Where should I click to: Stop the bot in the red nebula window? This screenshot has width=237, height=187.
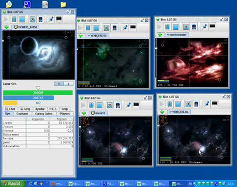pyautogui.click(x=176, y=27)
